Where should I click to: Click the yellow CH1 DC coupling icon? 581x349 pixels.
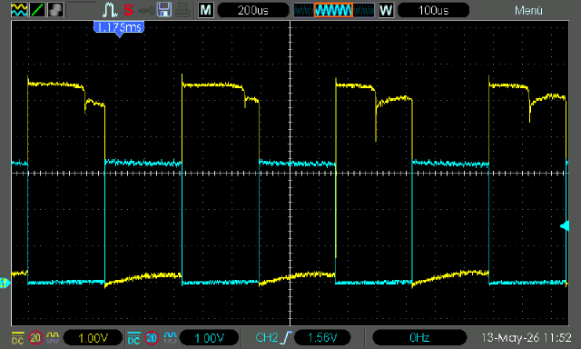point(17,338)
